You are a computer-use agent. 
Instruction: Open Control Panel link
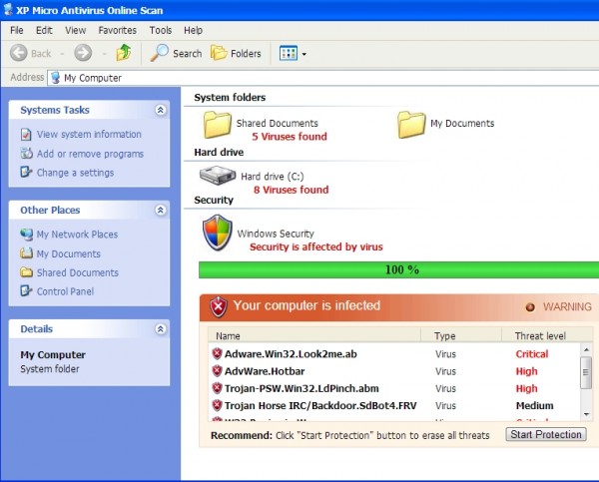click(65, 291)
